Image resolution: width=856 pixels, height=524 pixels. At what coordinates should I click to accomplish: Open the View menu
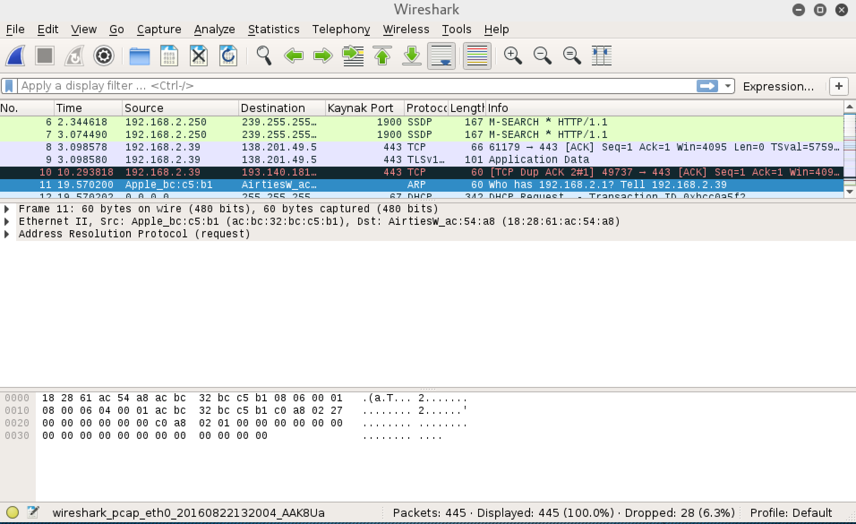coord(84,30)
